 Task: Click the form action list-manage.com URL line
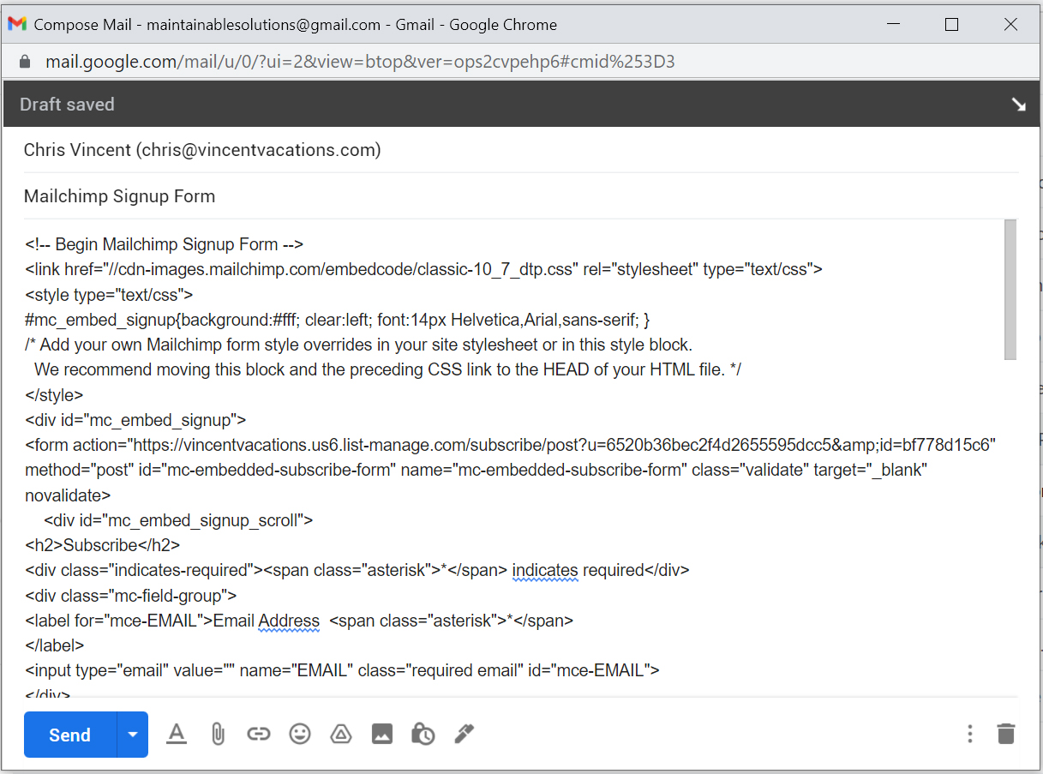click(511, 445)
